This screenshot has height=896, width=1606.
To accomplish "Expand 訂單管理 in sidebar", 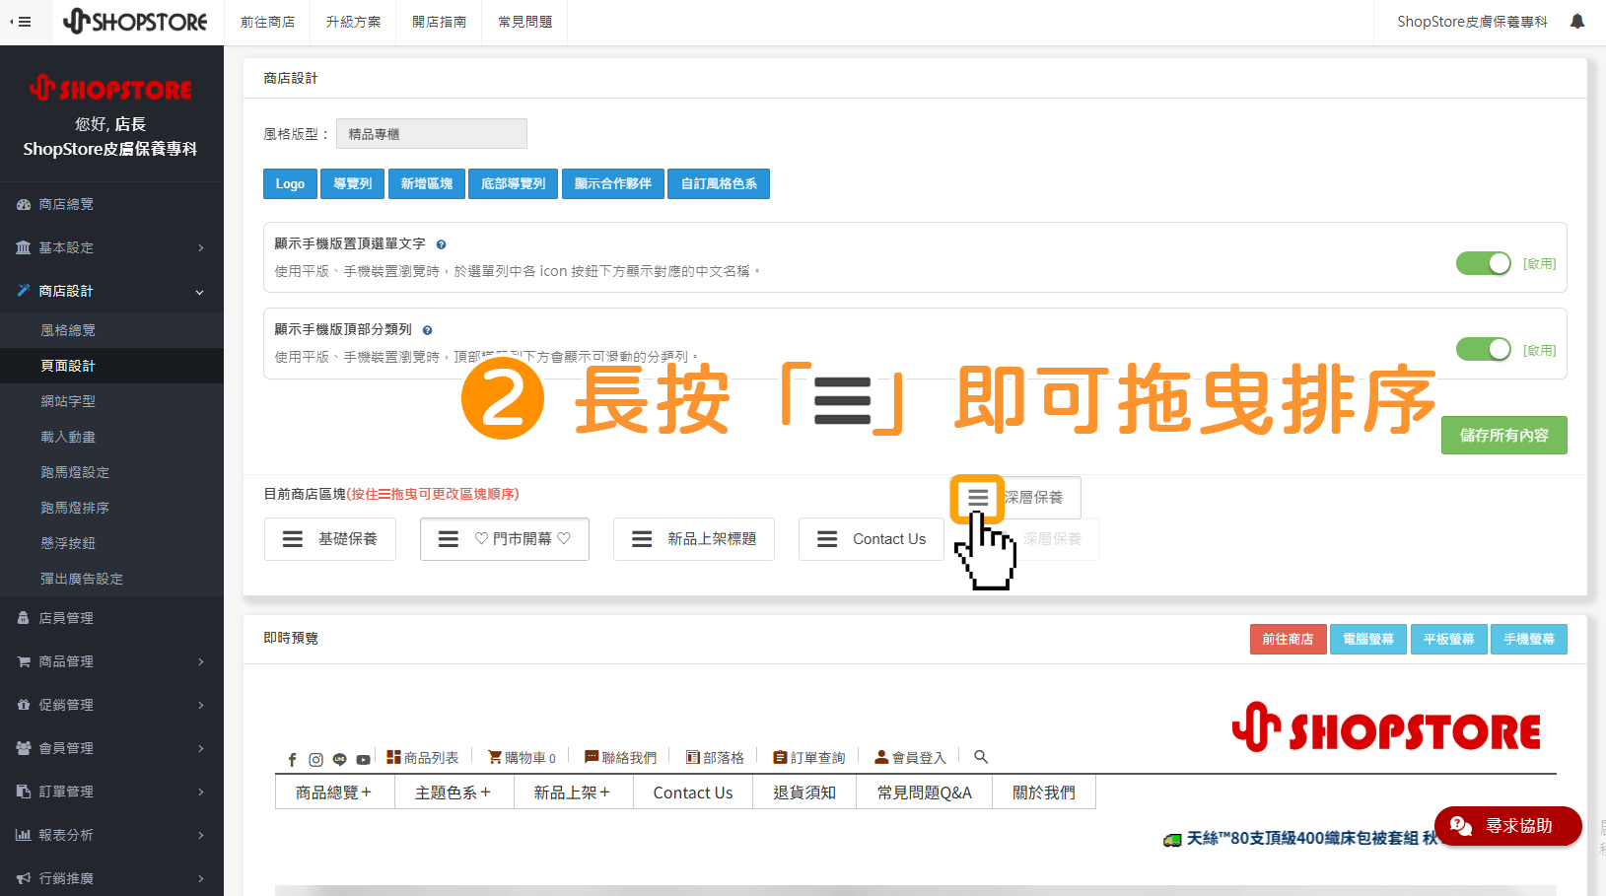I will click(x=111, y=792).
